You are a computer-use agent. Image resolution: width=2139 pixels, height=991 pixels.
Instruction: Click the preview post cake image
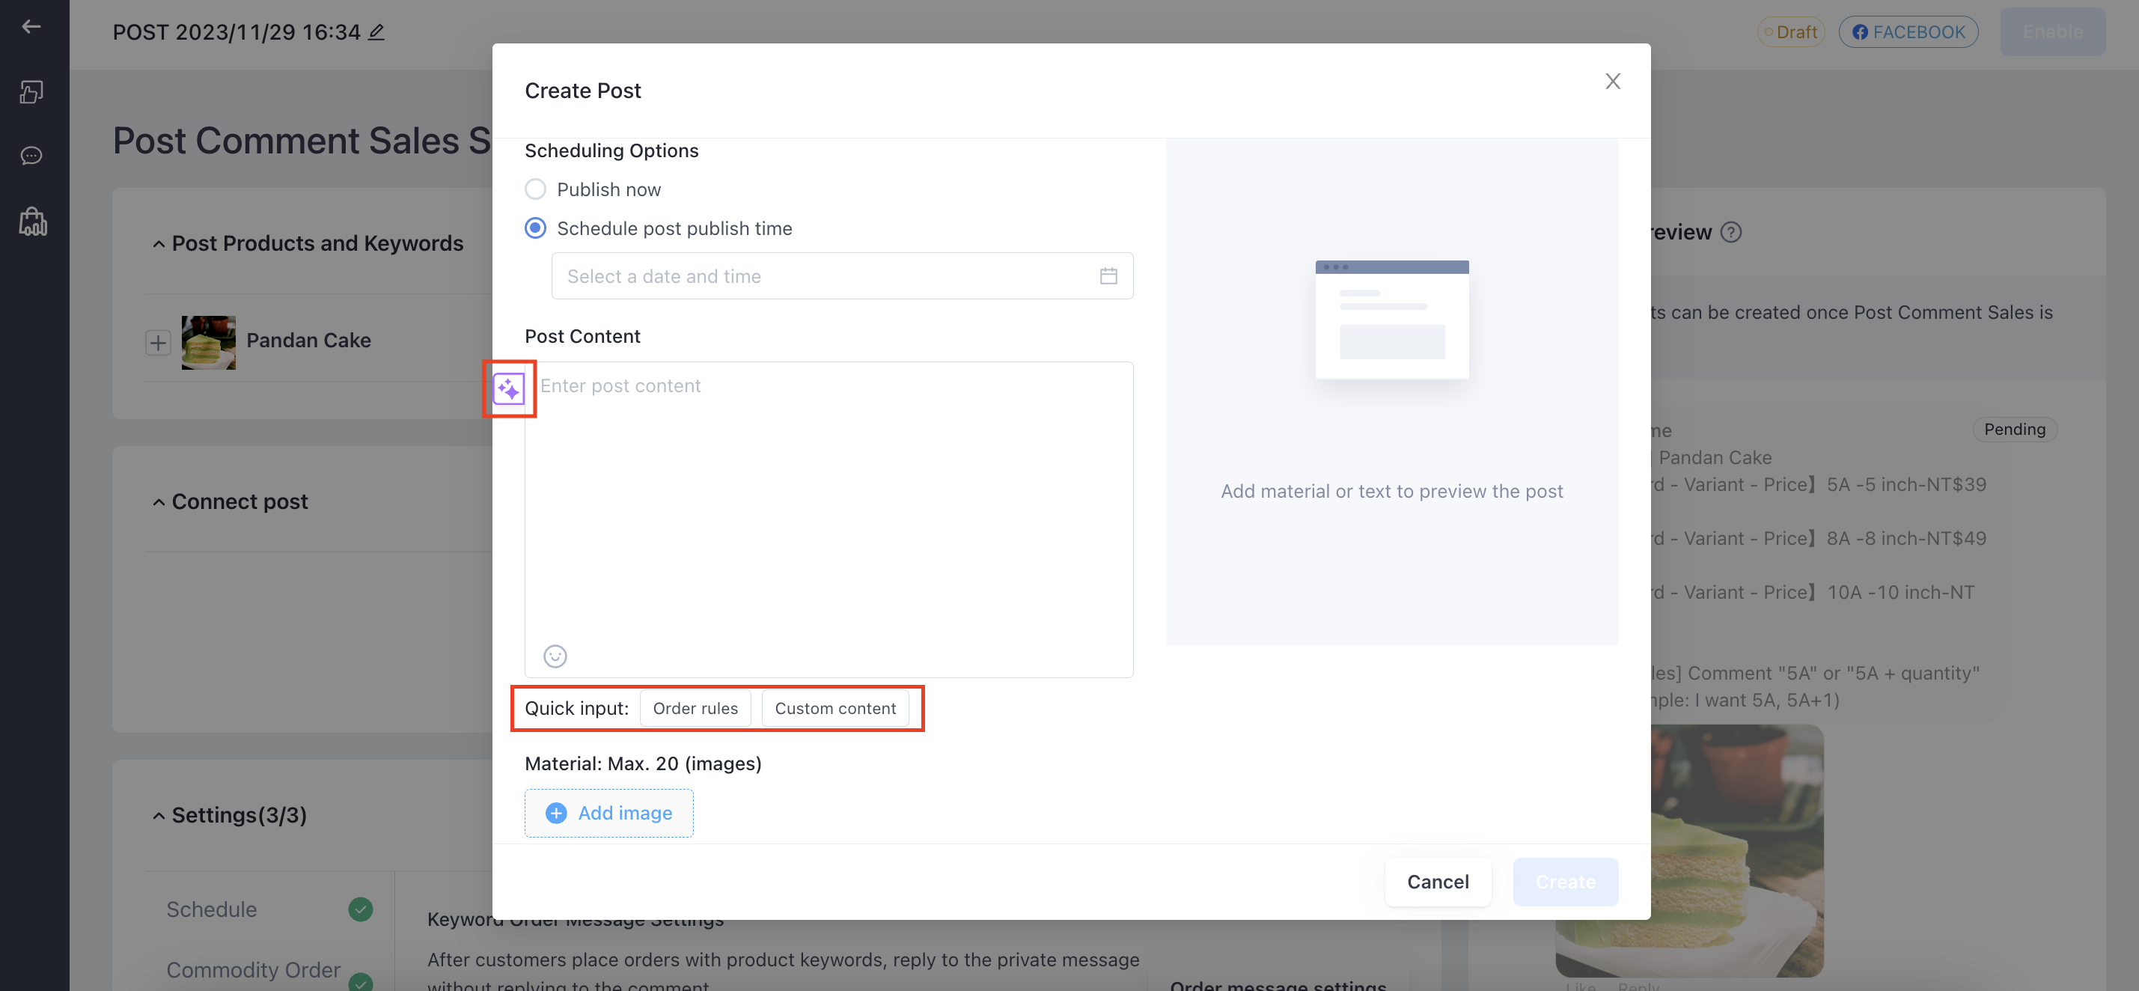[x=1689, y=850]
